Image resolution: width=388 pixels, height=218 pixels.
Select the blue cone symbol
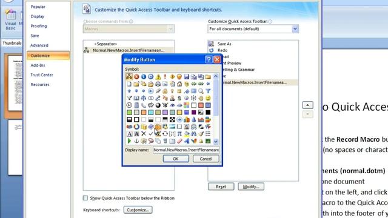194,120
